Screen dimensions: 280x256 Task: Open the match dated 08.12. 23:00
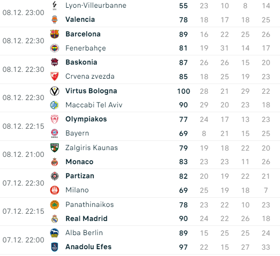pyautogui.click(x=140, y=13)
